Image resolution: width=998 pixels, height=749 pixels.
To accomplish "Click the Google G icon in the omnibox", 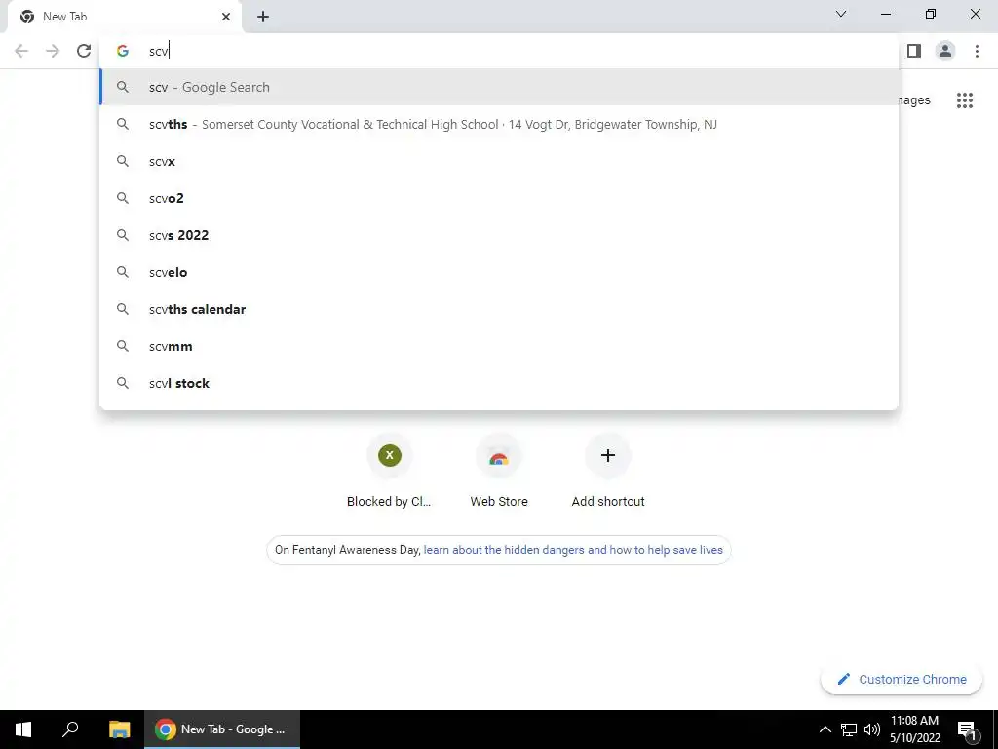I will [x=123, y=51].
